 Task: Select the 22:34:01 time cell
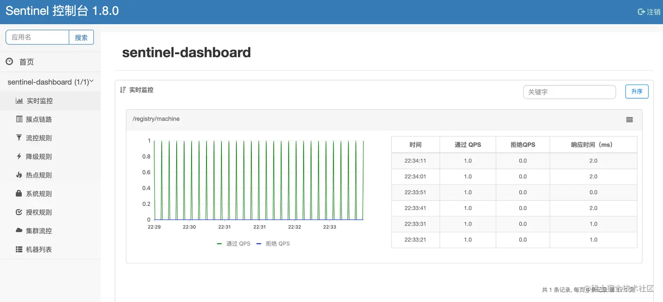pos(415,177)
